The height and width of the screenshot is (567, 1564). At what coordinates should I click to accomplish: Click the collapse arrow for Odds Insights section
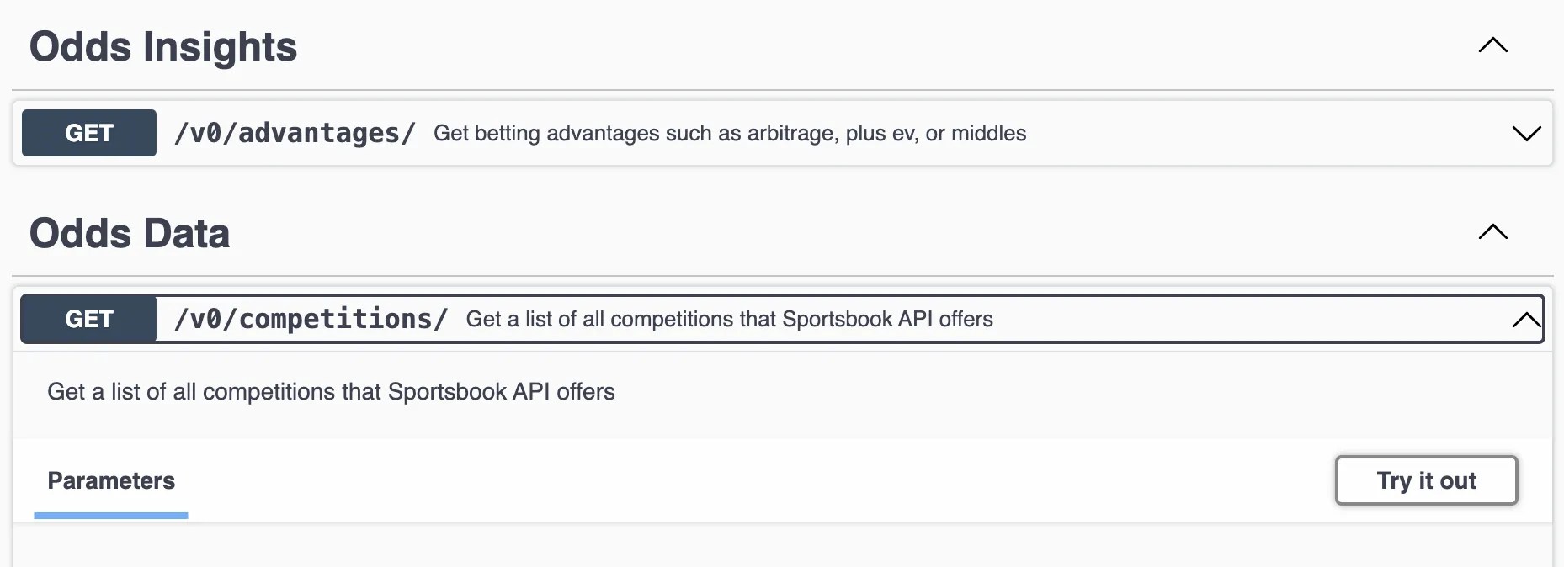(1492, 46)
